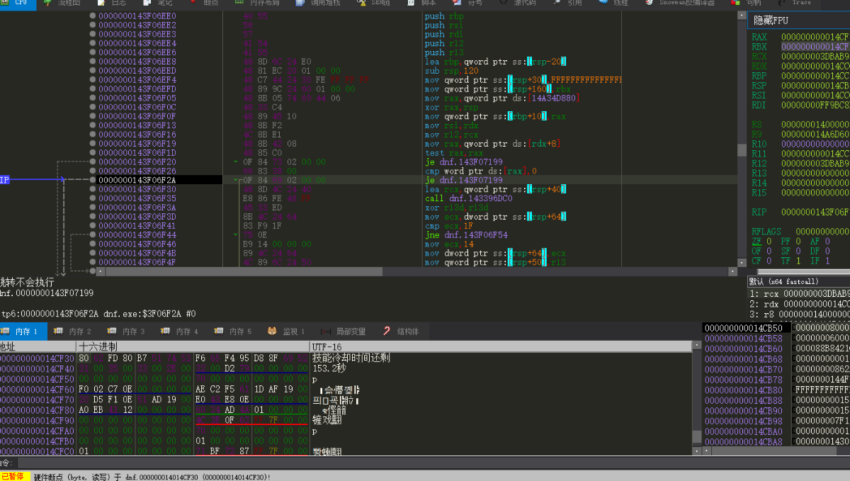This screenshot has height=481, width=850.
Task: Click the UTF-16 column header in dump
Action: pyautogui.click(x=501, y=346)
